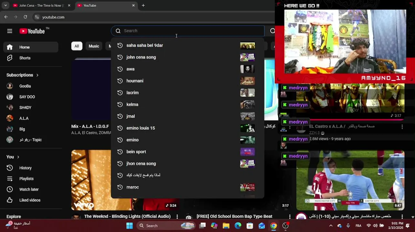Show hidden system tray icons
This screenshot has height=232, width=415.
pyautogui.click(x=331, y=226)
